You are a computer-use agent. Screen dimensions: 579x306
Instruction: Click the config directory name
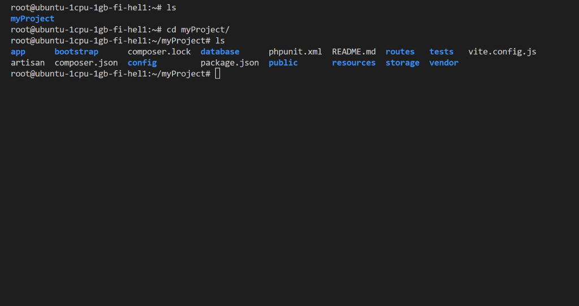click(x=142, y=63)
